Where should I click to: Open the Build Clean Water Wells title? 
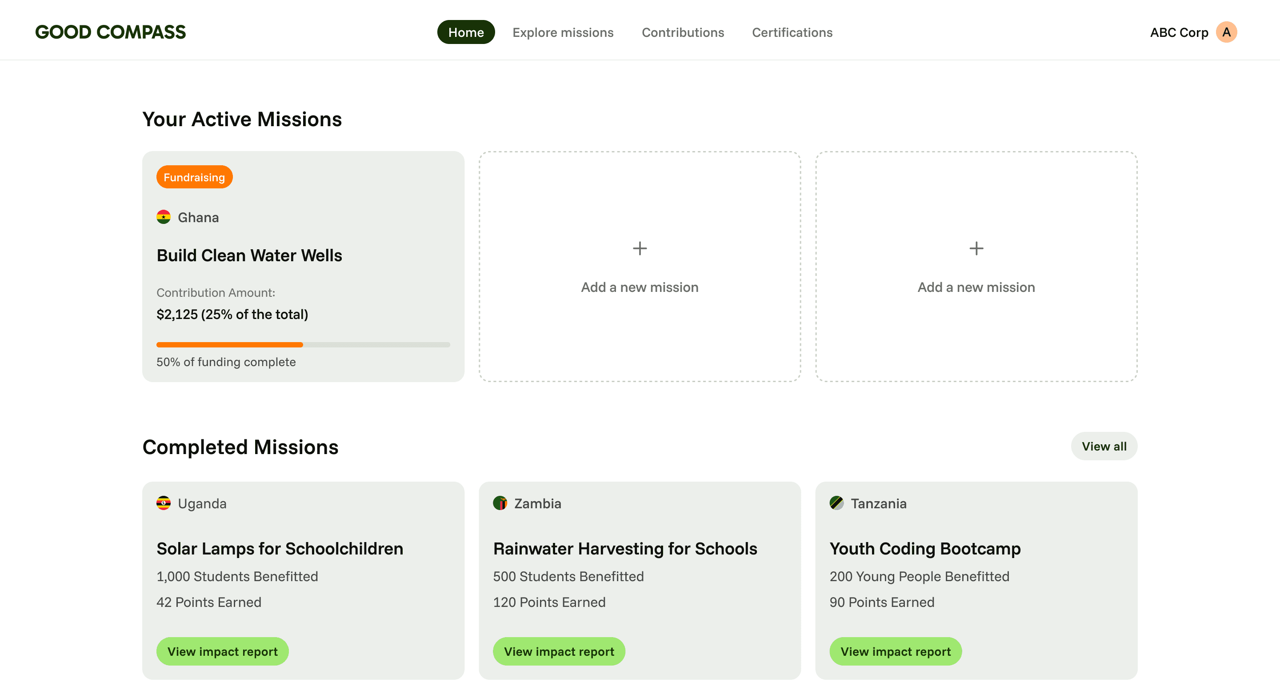tap(249, 255)
